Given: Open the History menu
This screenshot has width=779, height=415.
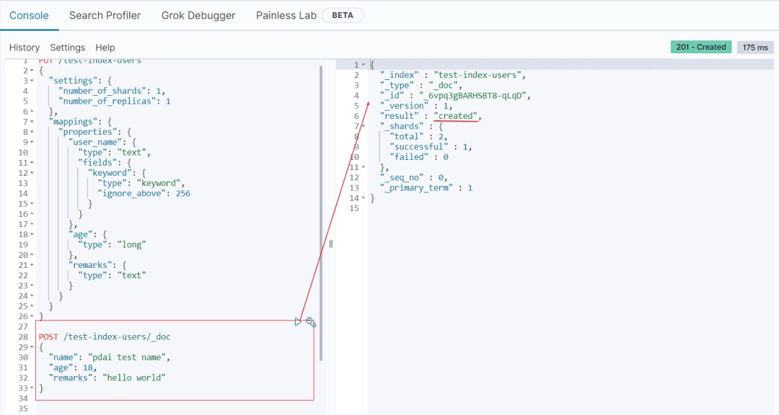Looking at the screenshot, I should click(24, 47).
